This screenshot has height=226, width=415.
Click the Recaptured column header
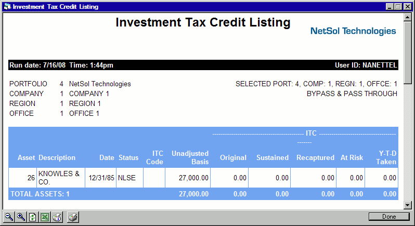315,157
